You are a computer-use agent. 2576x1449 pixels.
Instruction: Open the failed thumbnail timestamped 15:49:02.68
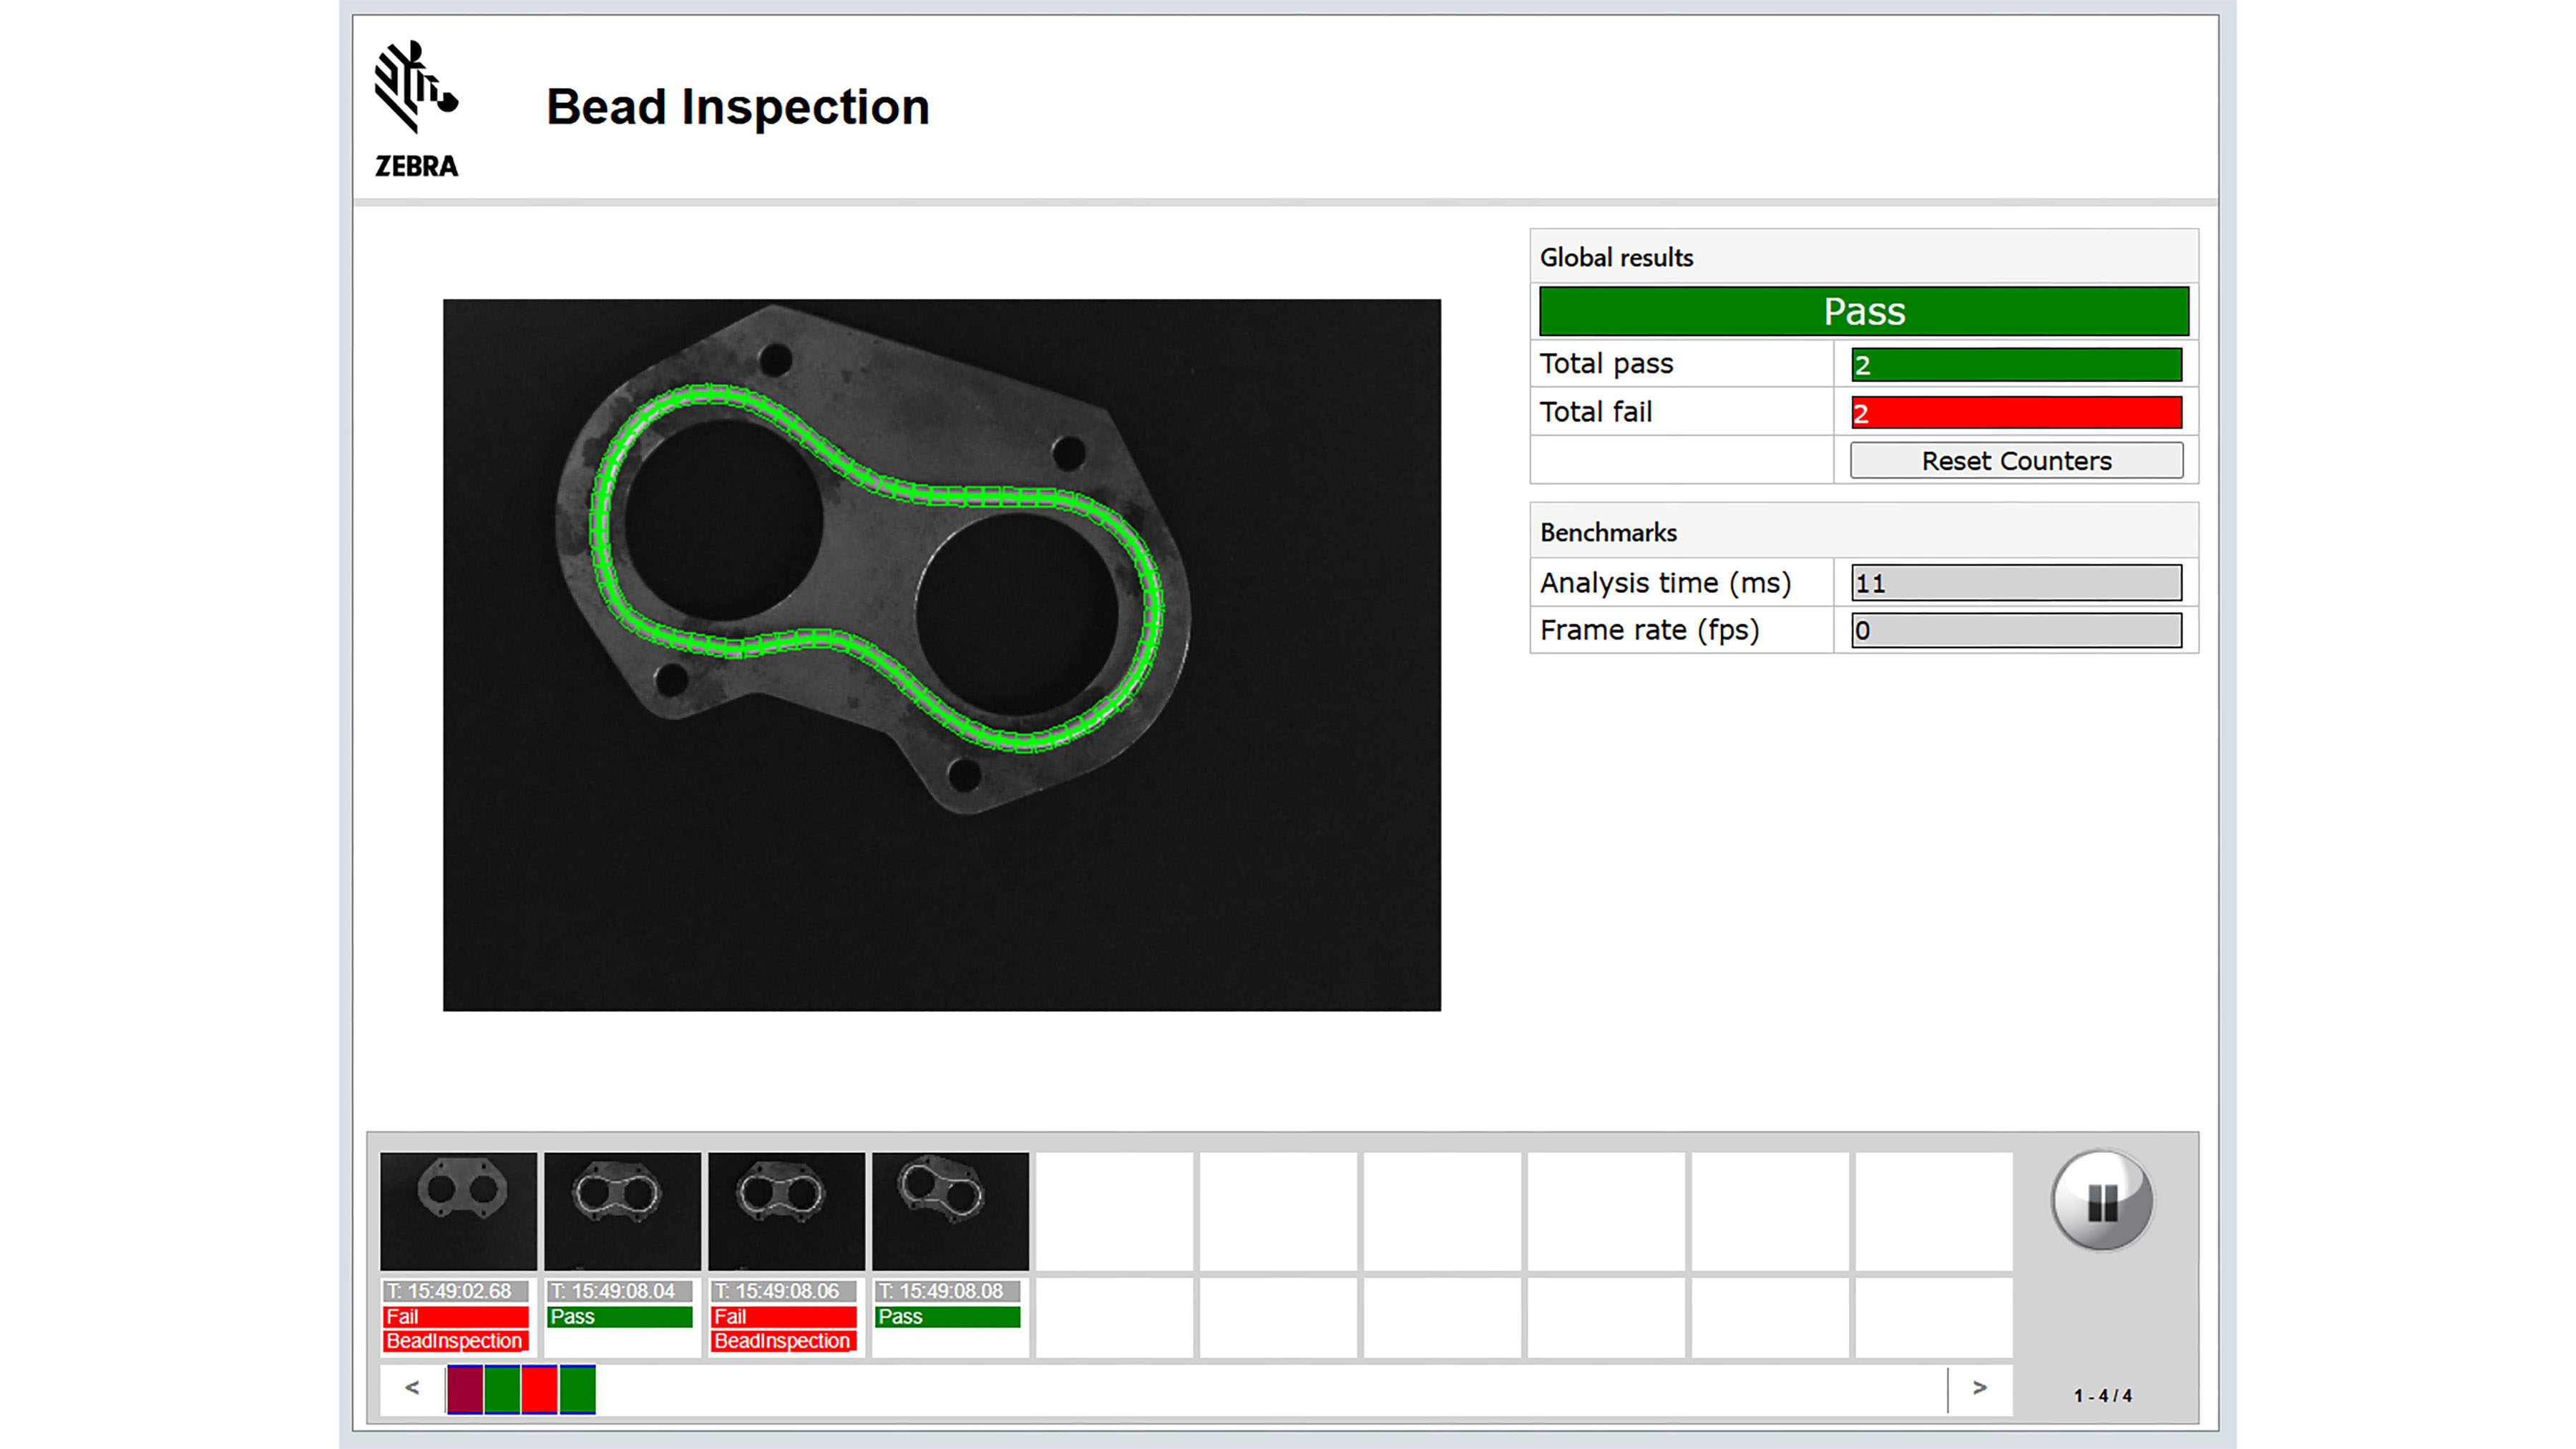[457, 1210]
